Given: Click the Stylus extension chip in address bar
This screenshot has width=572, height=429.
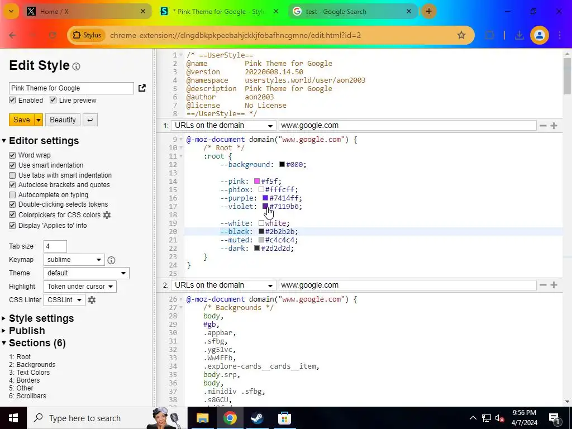Looking at the screenshot, I should click(87, 35).
